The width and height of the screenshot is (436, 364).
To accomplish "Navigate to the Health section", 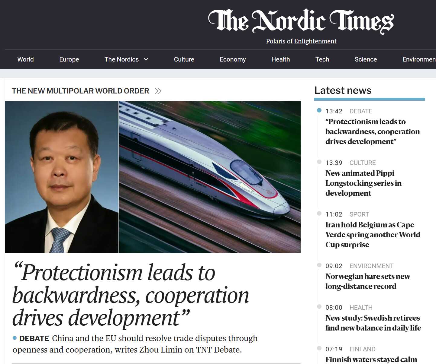I will tap(281, 59).
